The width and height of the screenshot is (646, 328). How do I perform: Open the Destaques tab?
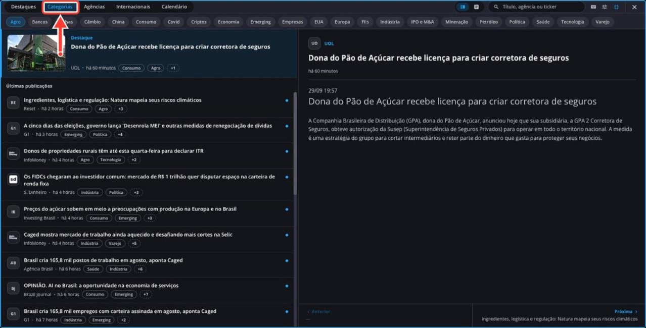[23, 7]
